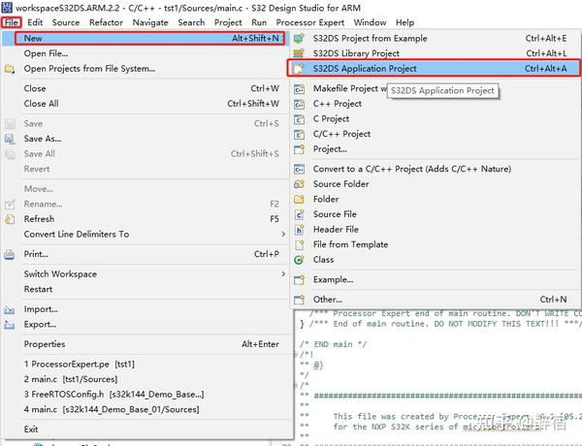Click the Print icon in File menu

(10, 255)
